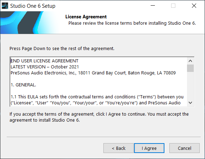Click the License Agreement header title

click(86, 17)
